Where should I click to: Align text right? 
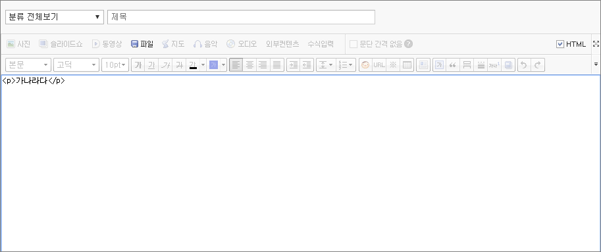(x=263, y=64)
